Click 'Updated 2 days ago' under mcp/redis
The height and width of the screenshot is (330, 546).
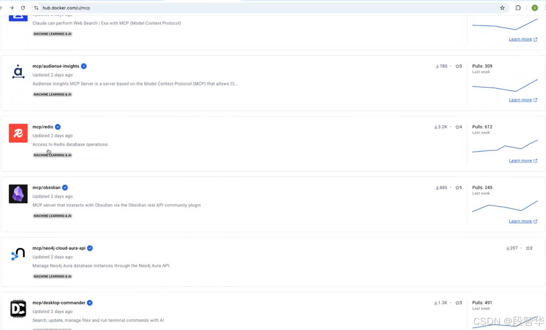click(x=52, y=135)
